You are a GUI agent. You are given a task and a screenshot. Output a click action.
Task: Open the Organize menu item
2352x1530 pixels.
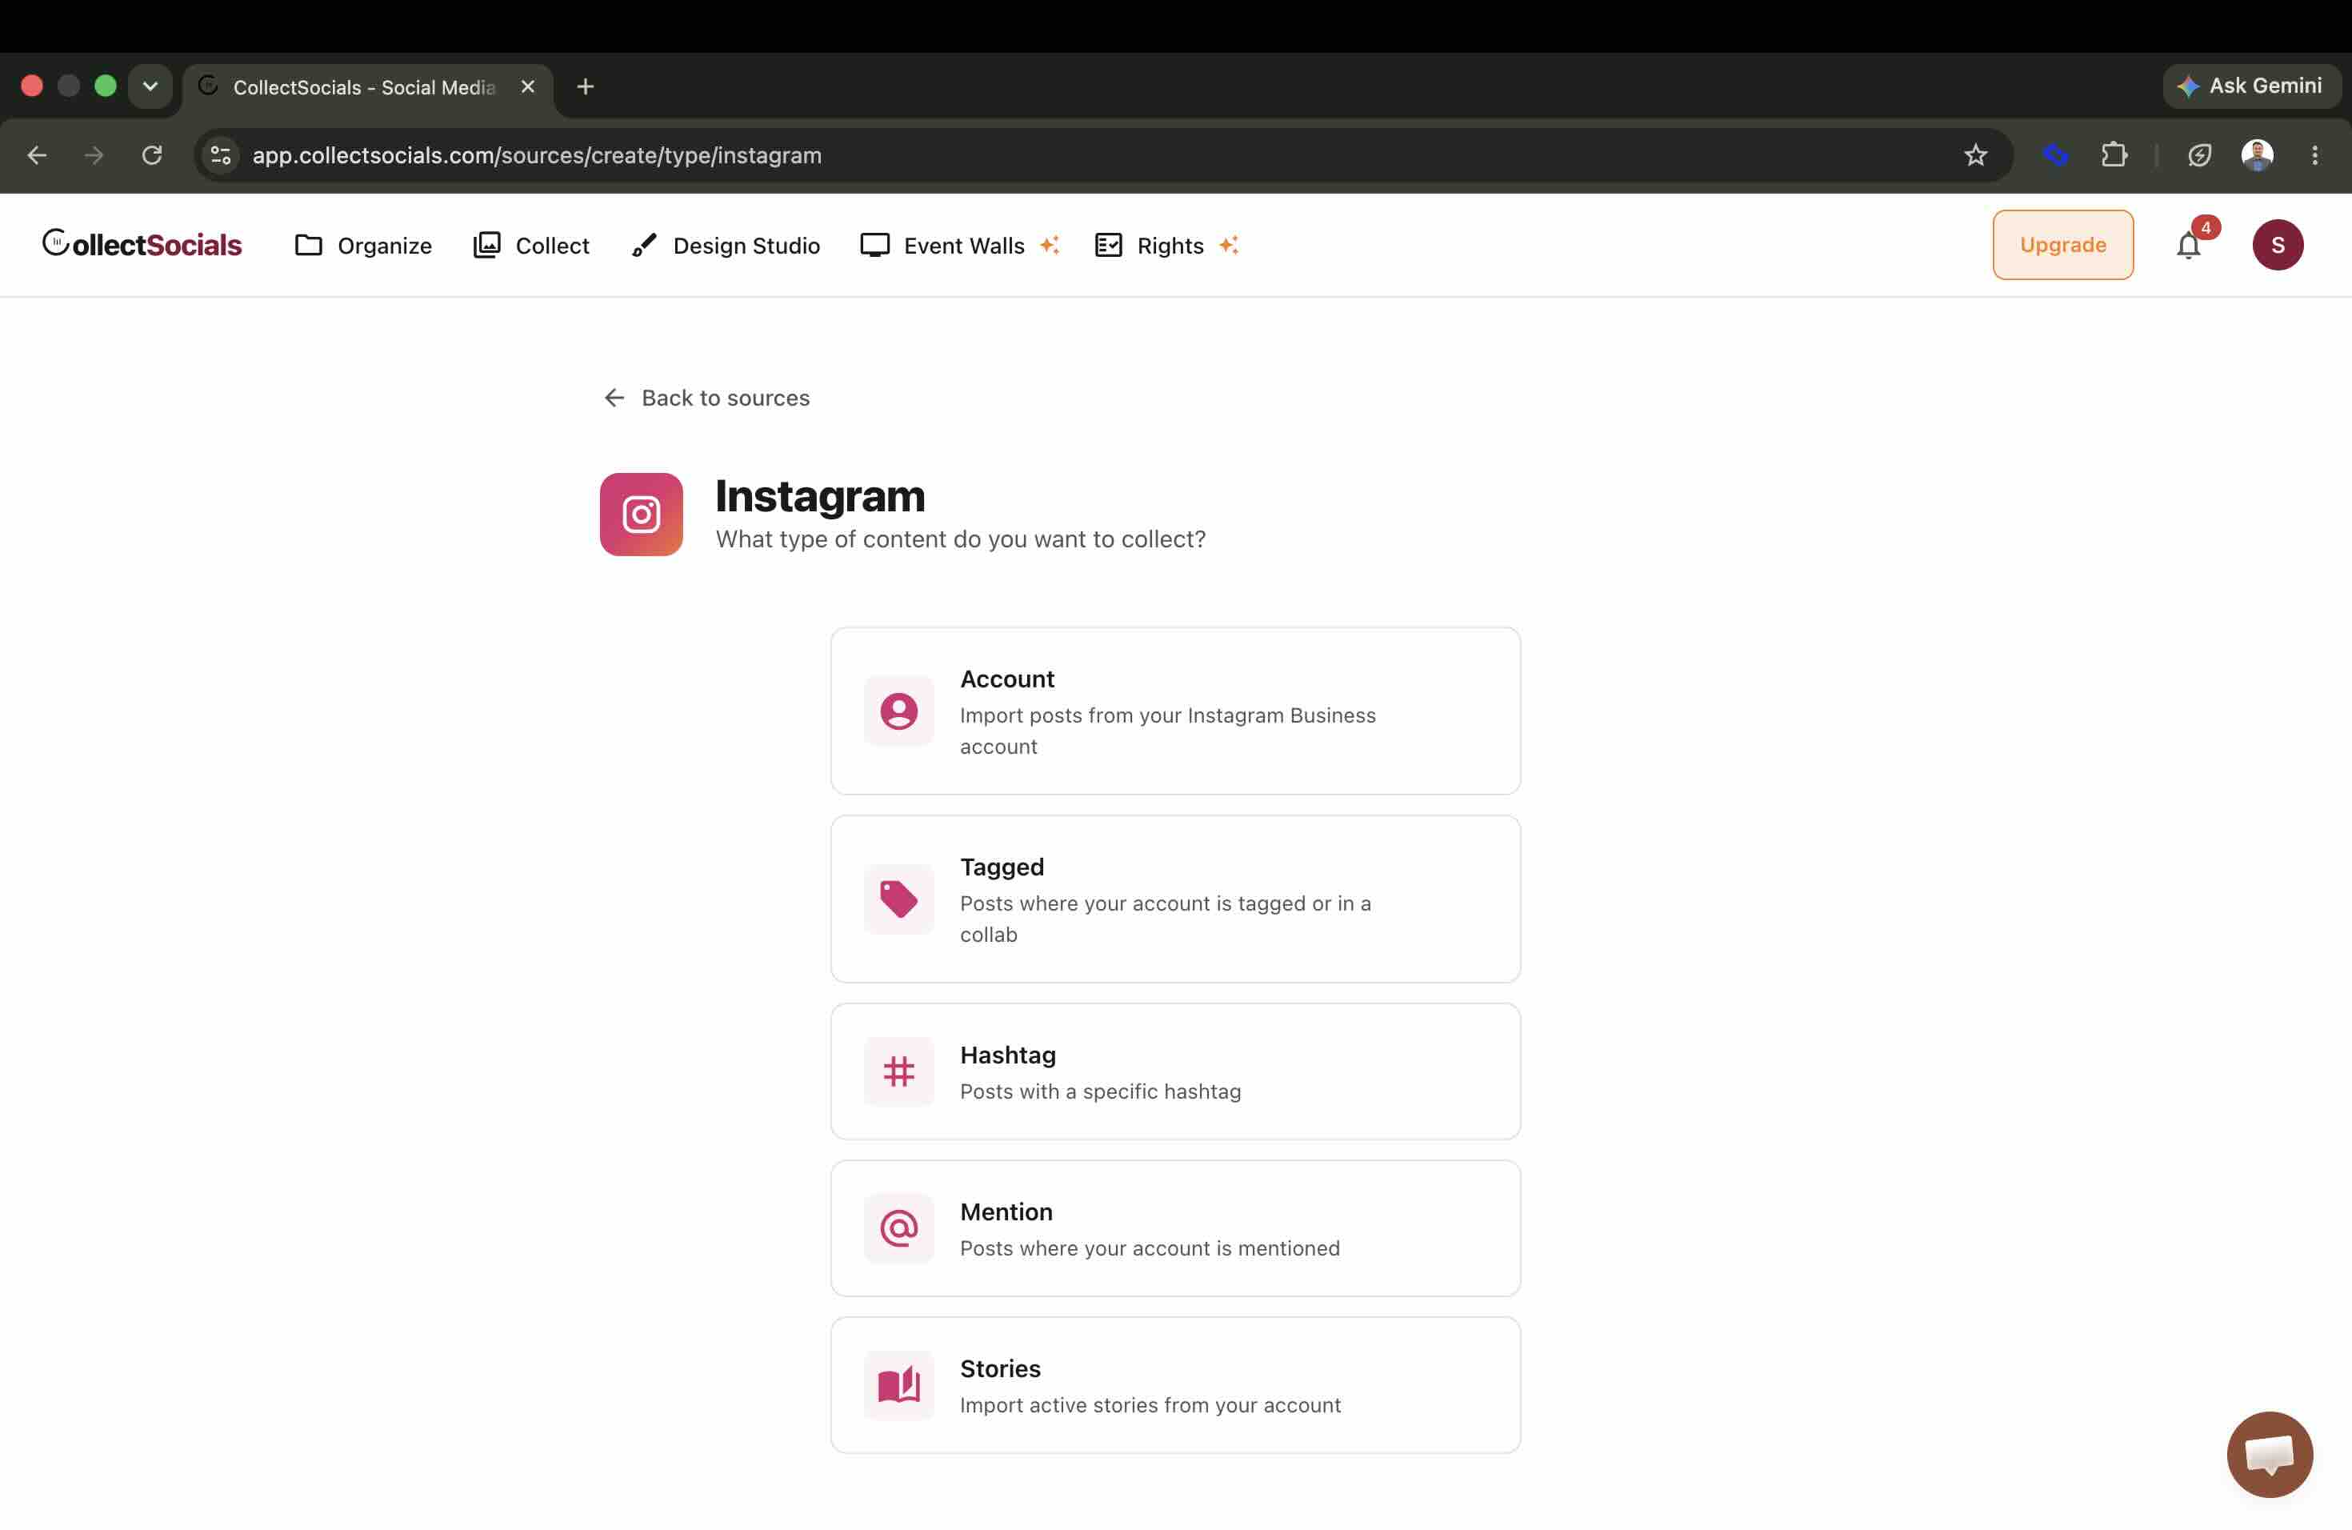tap(362, 245)
